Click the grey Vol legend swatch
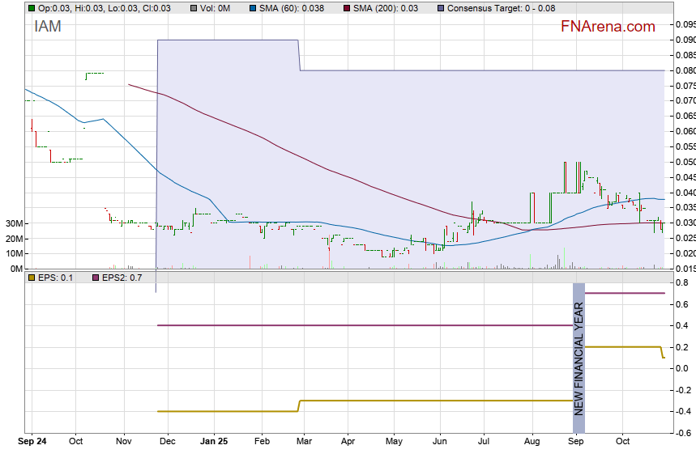 193,7
